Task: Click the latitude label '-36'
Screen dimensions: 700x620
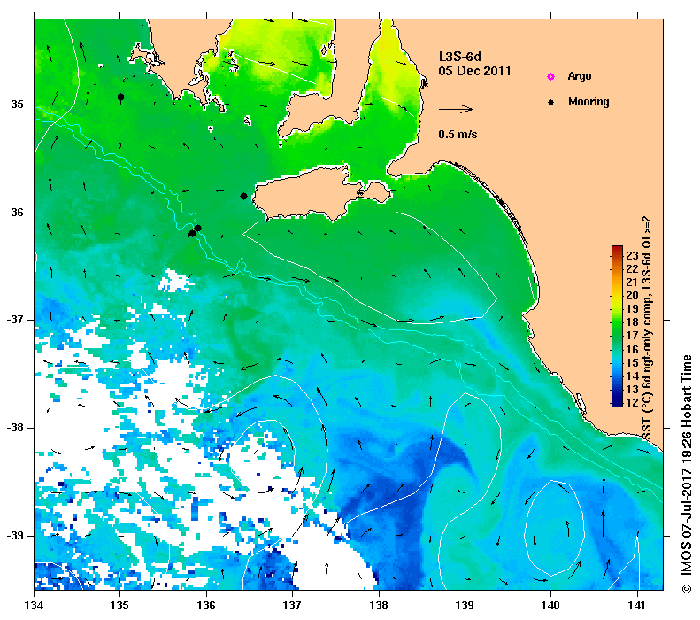Action: pyautogui.click(x=15, y=213)
